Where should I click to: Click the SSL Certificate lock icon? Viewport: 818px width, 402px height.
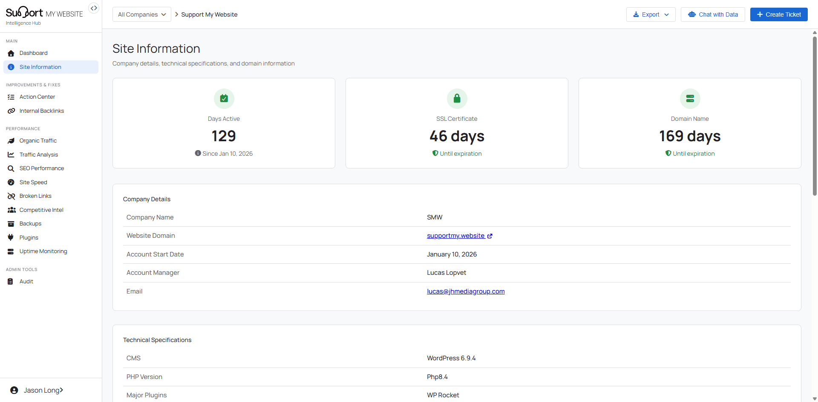(457, 99)
